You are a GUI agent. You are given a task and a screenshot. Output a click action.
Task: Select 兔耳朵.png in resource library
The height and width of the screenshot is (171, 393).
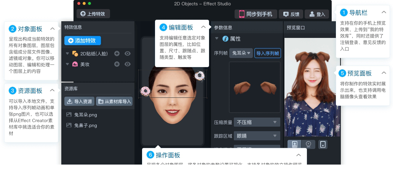pos(85,114)
